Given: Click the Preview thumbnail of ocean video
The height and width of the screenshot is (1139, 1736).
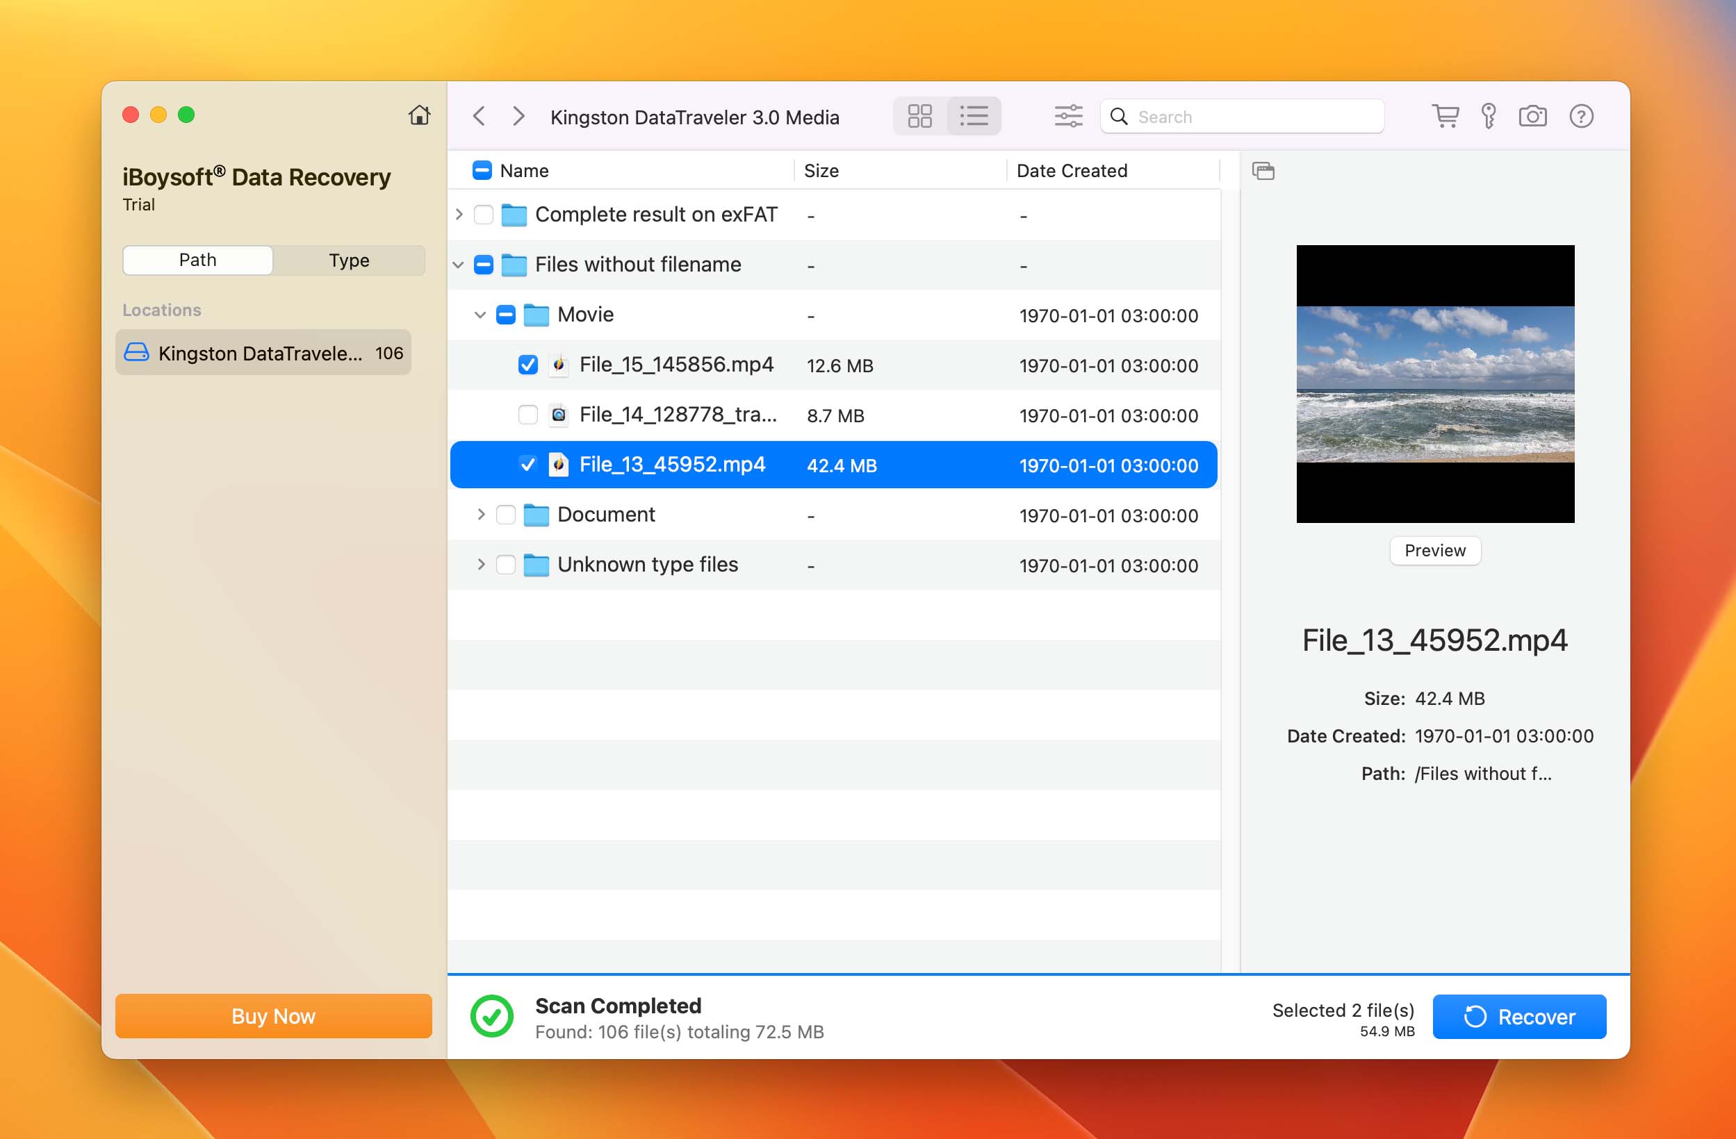Looking at the screenshot, I should pos(1434,383).
